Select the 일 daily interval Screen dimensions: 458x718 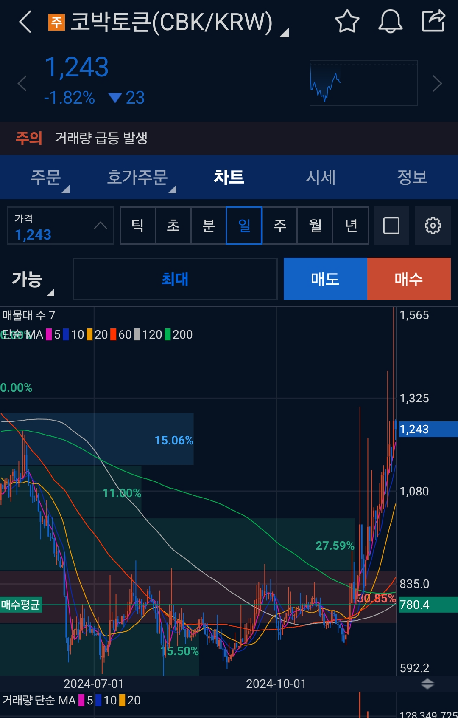244,226
